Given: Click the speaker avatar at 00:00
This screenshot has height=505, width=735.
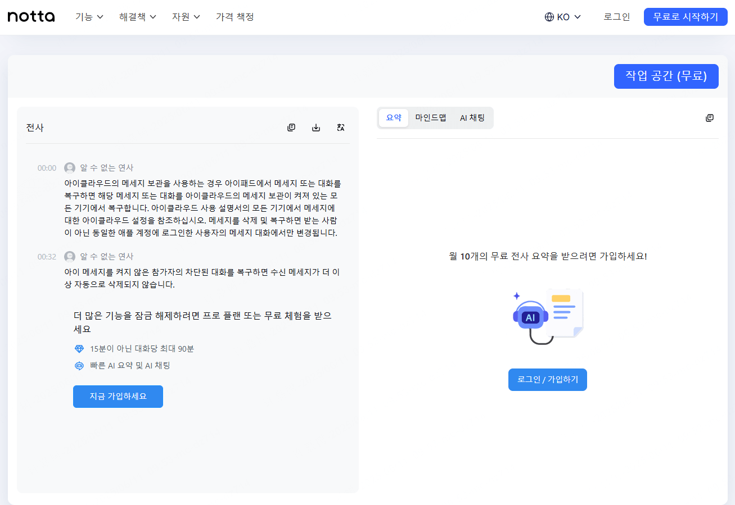Looking at the screenshot, I should tap(69, 167).
